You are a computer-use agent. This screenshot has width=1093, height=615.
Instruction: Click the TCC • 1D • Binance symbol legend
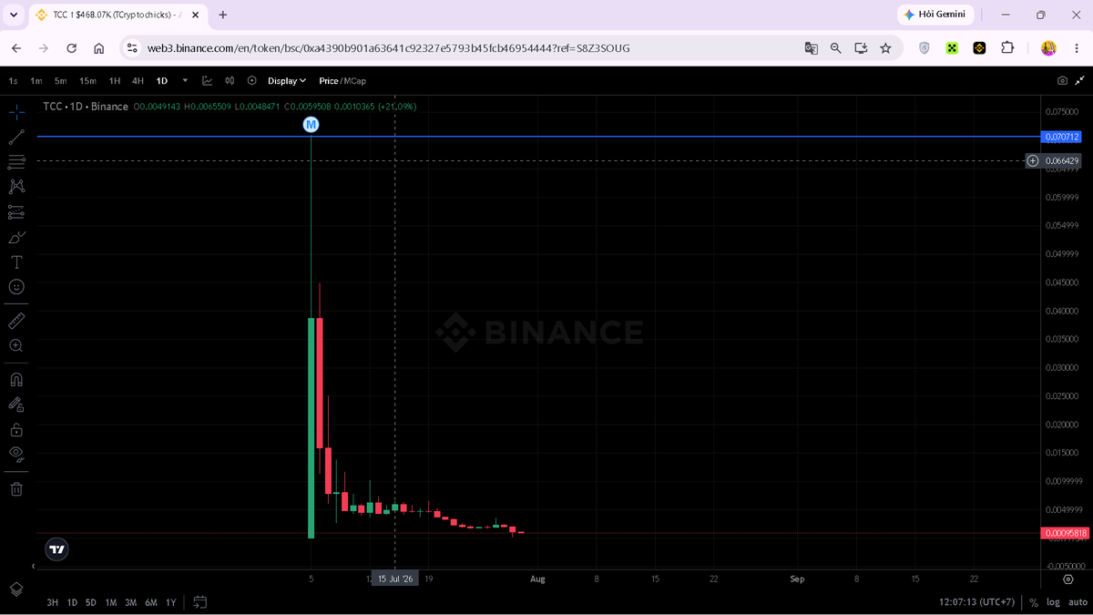tap(86, 107)
